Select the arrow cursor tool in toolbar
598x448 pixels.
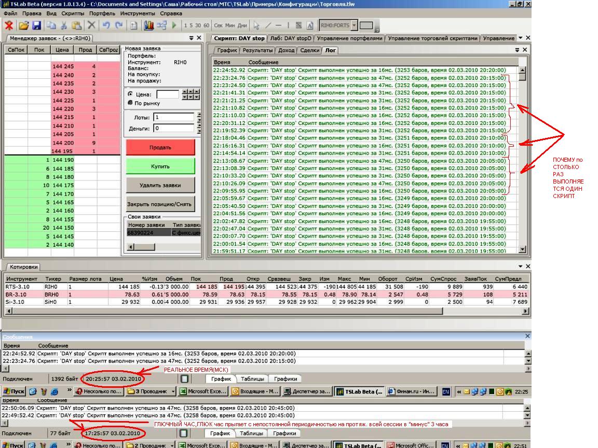pyautogui.click(x=256, y=25)
